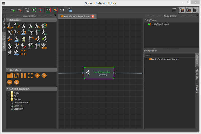Viewport: 201px width, 134px height.
Task: Open the Triggers tab in Scene Nodes
Action: [197, 89]
